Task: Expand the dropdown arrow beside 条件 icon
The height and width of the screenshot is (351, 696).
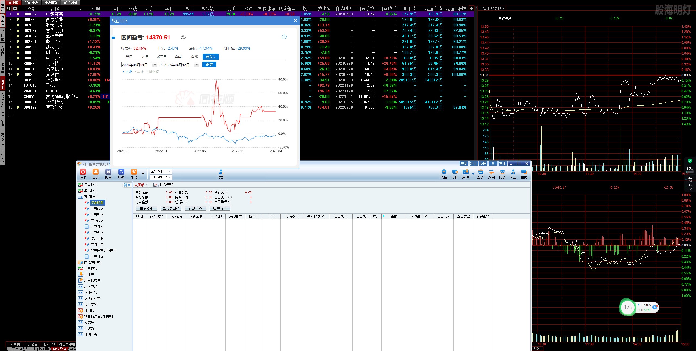Action: pos(473,174)
